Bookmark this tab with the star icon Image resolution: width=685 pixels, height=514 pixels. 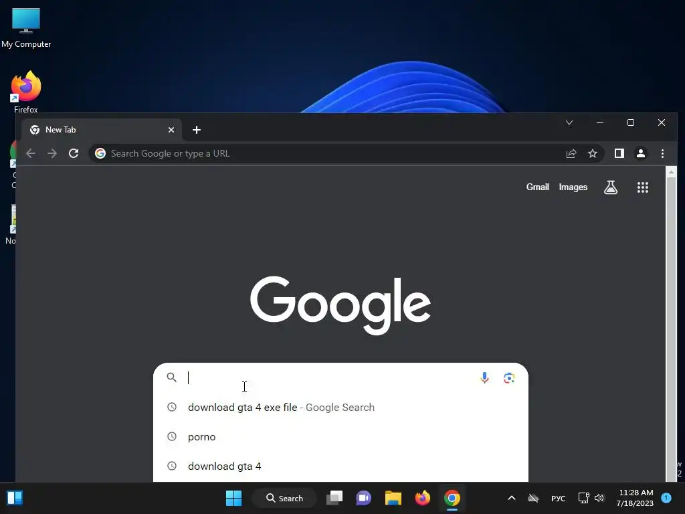pyautogui.click(x=593, y=153)
